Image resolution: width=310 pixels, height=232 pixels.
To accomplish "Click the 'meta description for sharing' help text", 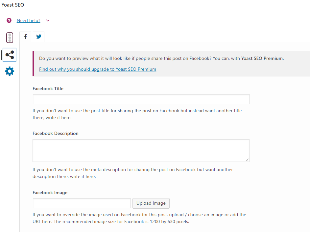I will point(133,173).
